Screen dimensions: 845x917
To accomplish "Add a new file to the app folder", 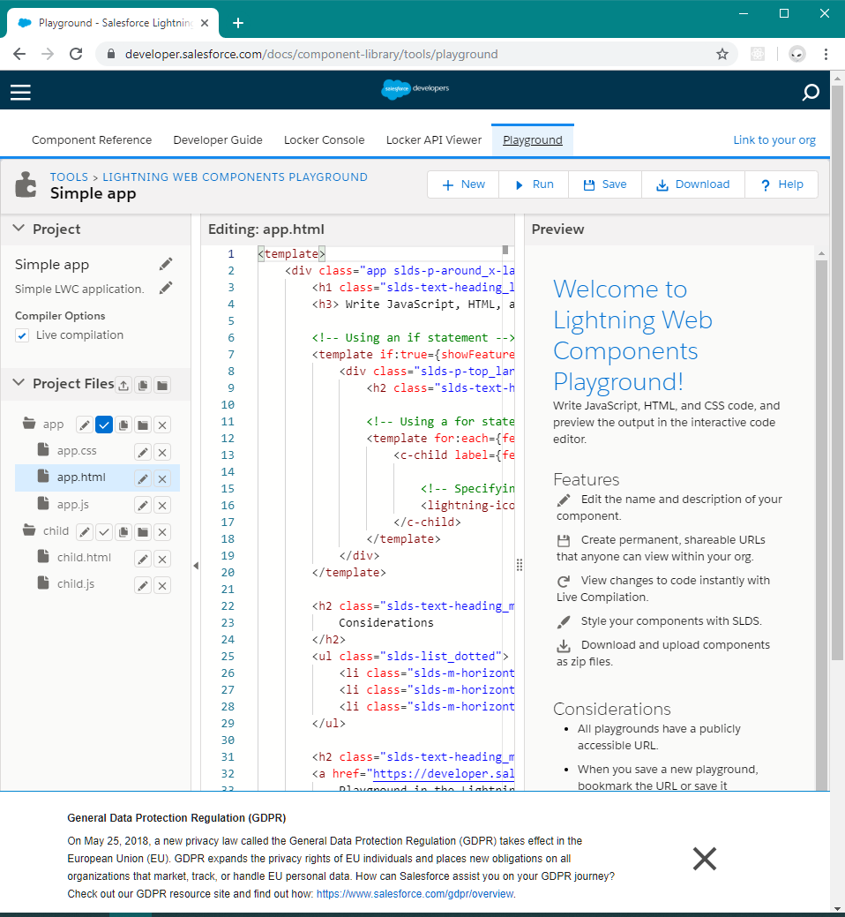I will (x=123, y=425).
